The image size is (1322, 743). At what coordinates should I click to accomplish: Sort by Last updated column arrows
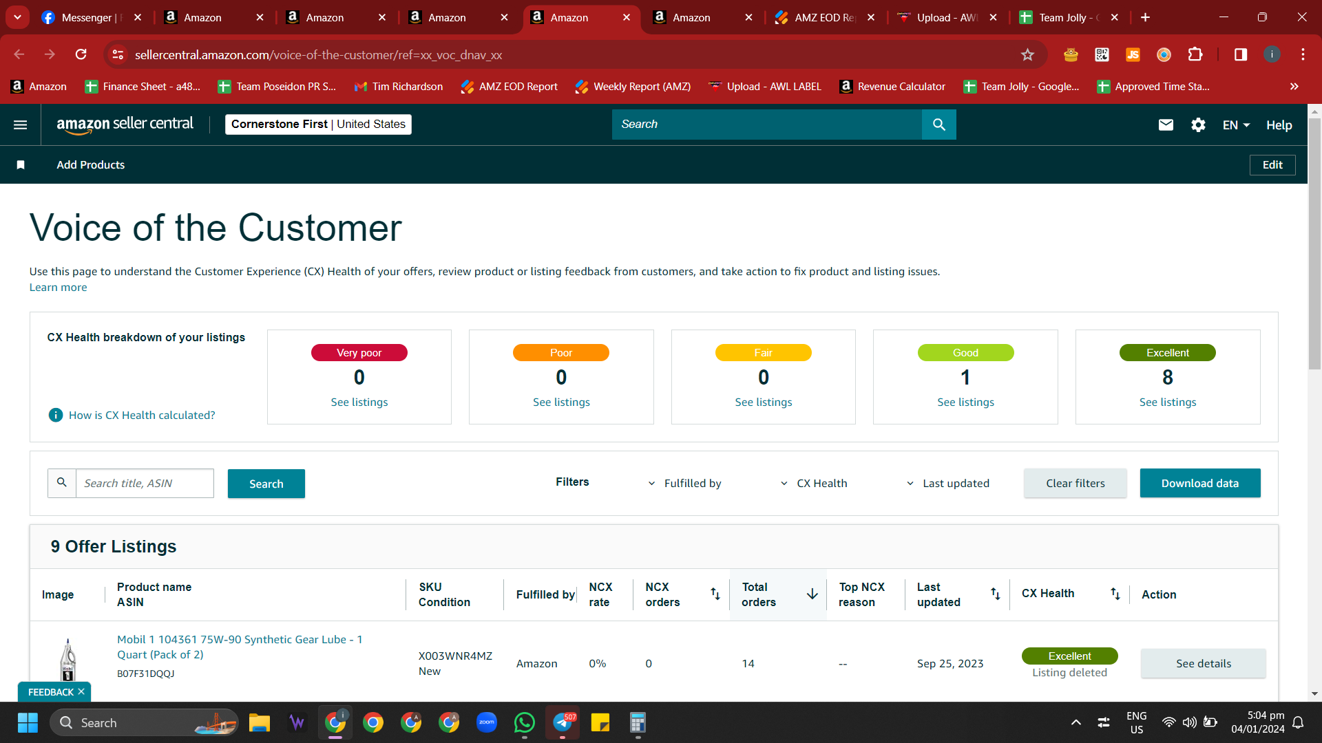(x=996, y=594)
